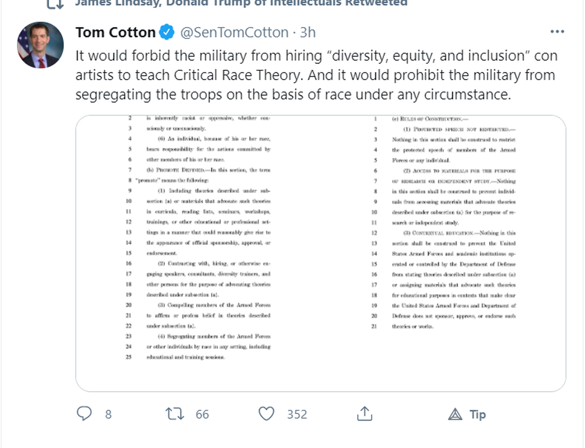Like the tweet with the heart icon
Image resolution: width=585 pixels, height=448 pixels.
coord(266,414)
